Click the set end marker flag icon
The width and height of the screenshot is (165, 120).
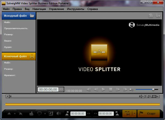pos(117,113)
